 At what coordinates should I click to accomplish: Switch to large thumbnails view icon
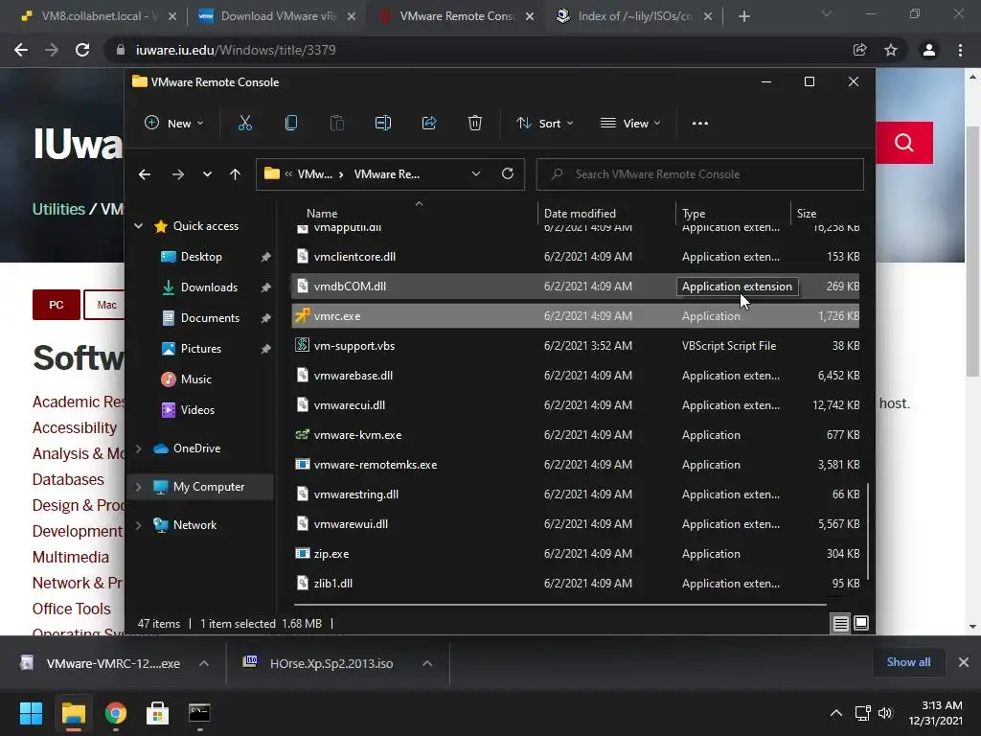tap(861, 623)
